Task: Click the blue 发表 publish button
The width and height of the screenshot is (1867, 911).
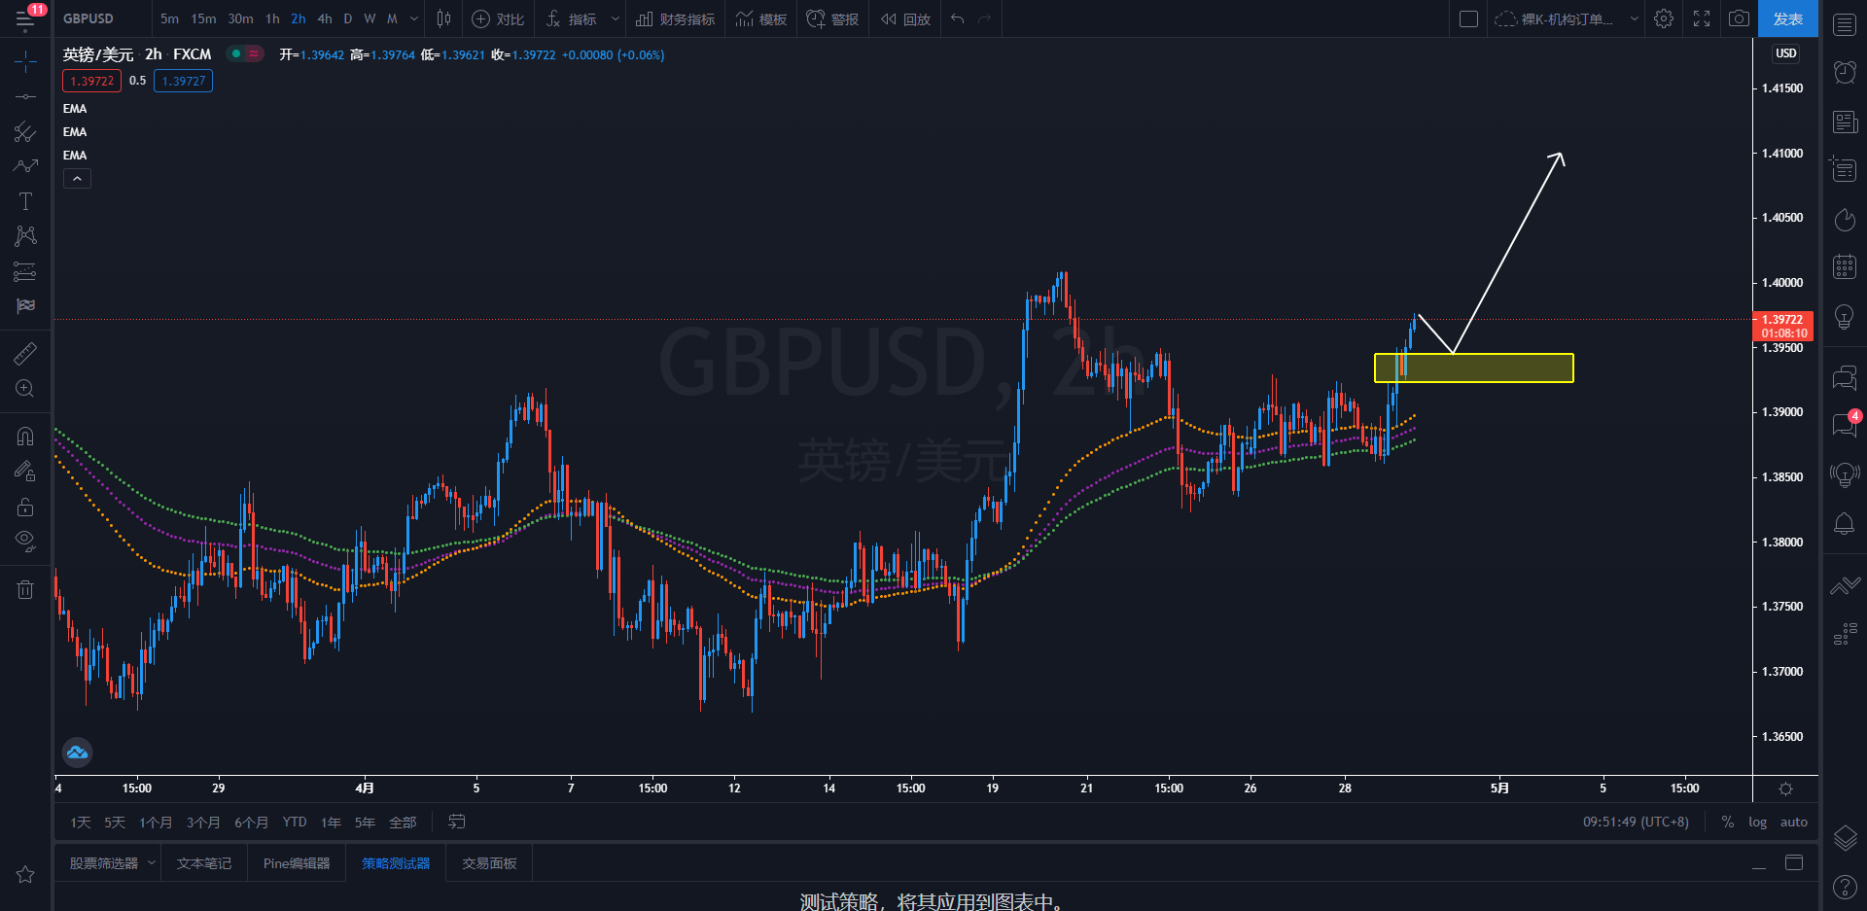Action: coord(1787,18)
